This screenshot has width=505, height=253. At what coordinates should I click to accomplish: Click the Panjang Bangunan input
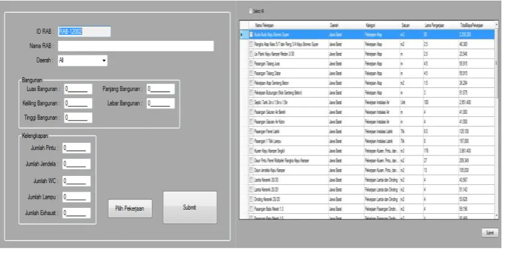pos(160,89)
